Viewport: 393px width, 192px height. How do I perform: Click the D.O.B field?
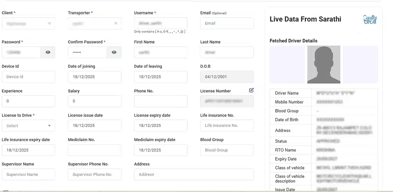pos(227,77)
